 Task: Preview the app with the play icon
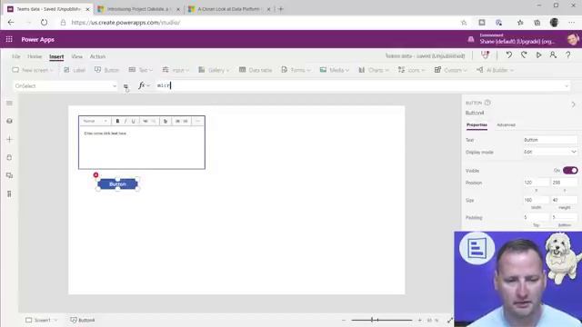pyautogui.click(x=538, y=55)
